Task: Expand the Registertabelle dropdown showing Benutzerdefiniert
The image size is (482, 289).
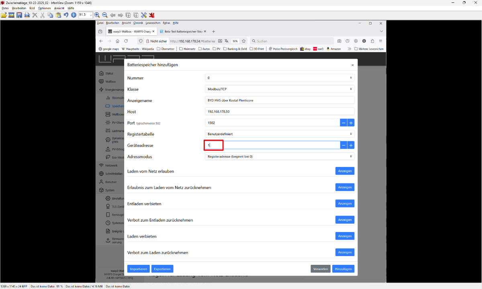Action: 280,134
